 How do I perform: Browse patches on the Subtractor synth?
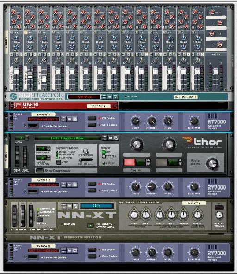pos(110,96)
